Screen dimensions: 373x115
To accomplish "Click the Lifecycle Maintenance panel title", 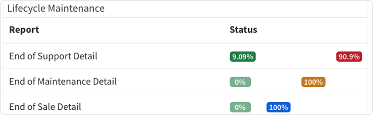I will 56,8.
